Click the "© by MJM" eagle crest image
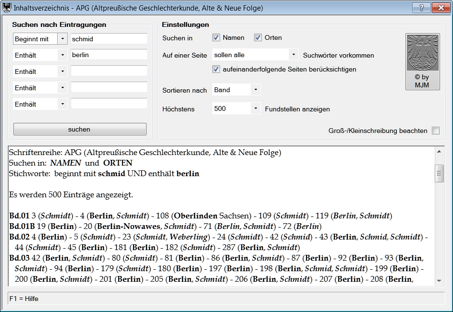This screenshot has width=453, height=312. click(422, 61)
